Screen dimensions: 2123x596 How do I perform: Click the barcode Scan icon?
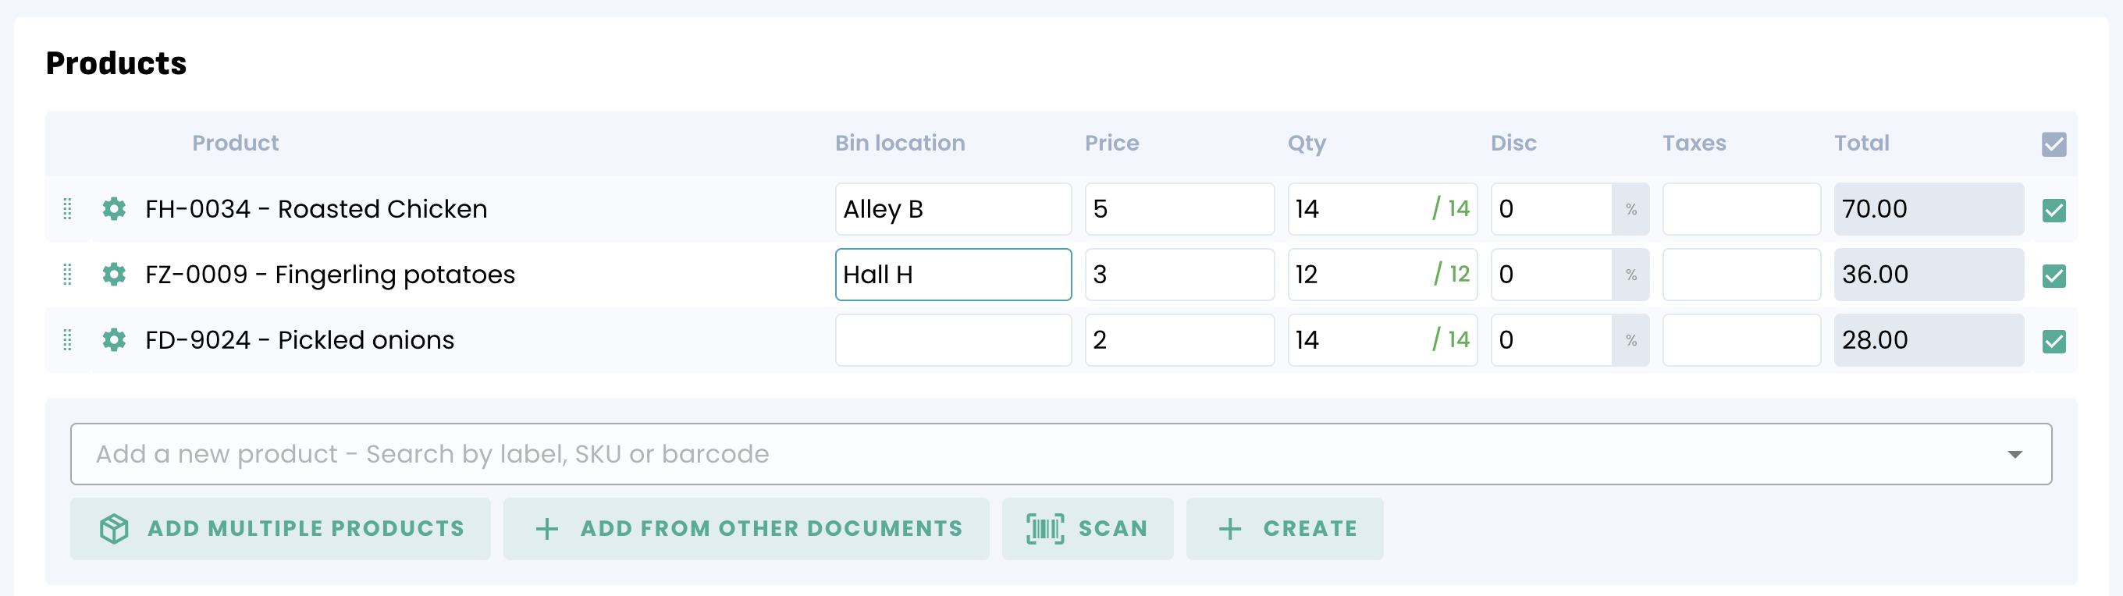coord(1045,528)
